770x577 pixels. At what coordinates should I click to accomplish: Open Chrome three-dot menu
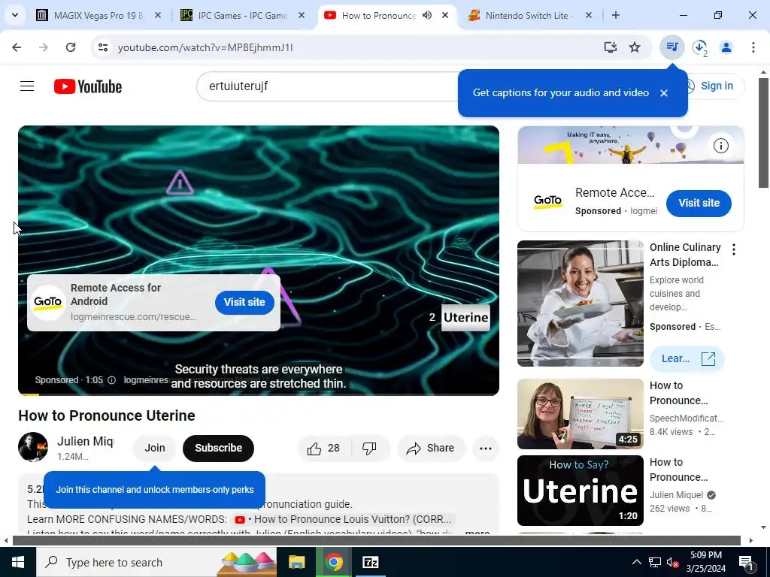[753, 47]
